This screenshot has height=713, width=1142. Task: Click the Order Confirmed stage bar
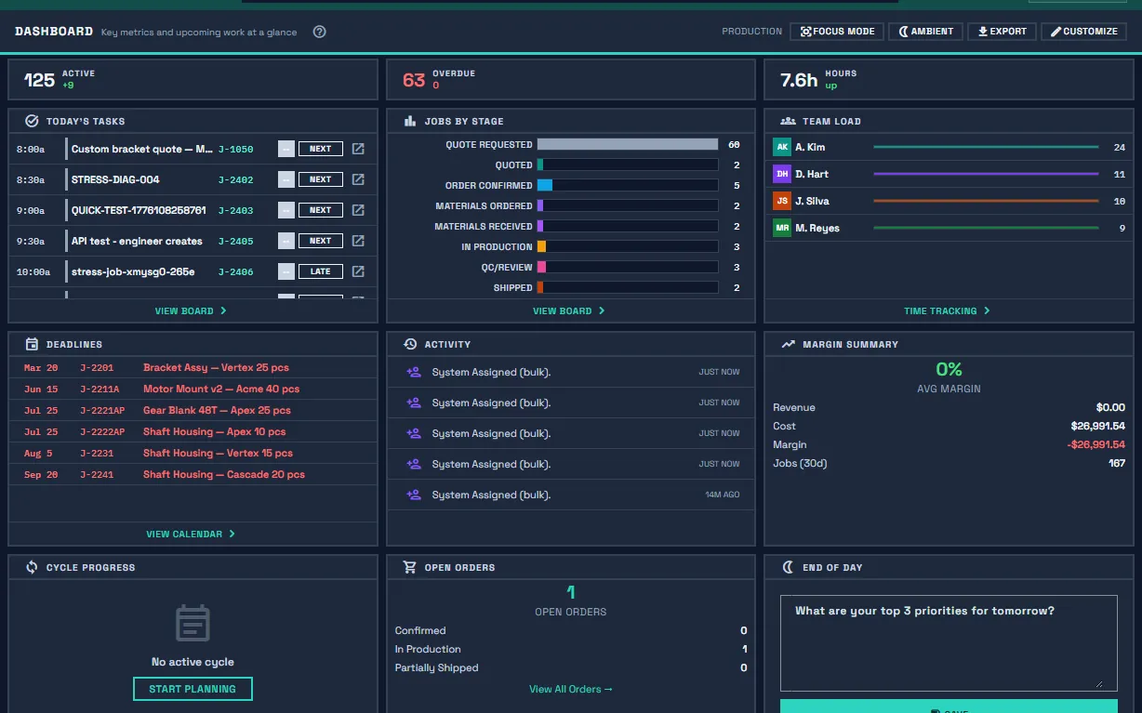[x=628, y=185]
